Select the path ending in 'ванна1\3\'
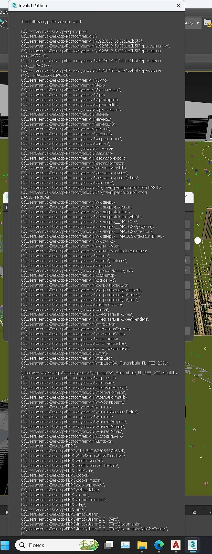 point(68,124)
